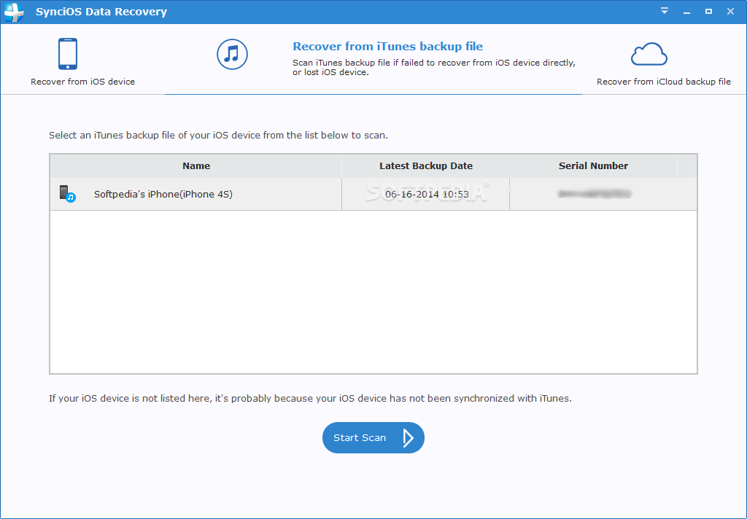Sort by the Name column header

coord(196,165)
